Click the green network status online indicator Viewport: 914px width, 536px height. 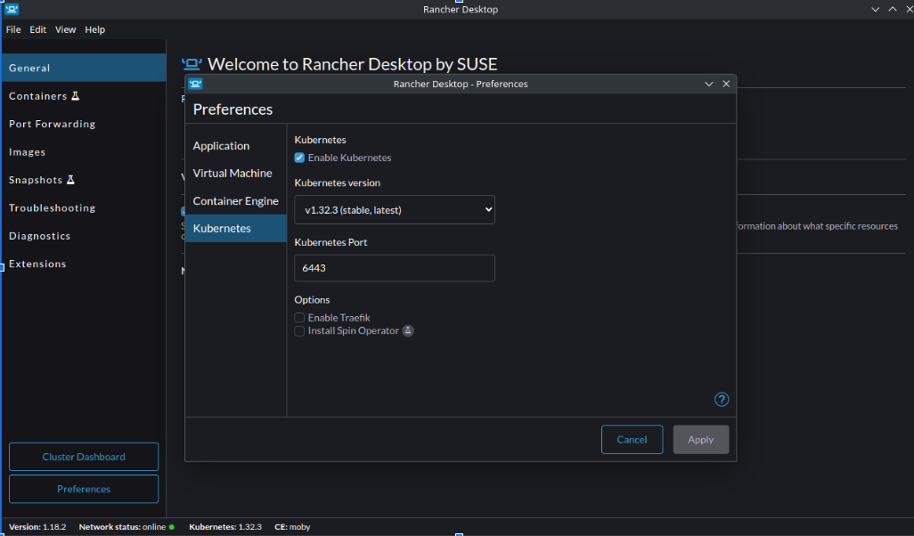click(x=171, y=527)
